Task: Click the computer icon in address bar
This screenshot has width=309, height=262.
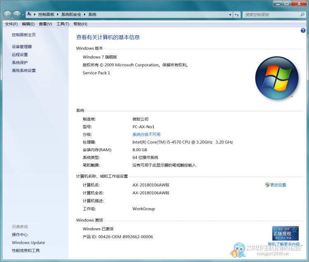Action: [x=29, y=14]
